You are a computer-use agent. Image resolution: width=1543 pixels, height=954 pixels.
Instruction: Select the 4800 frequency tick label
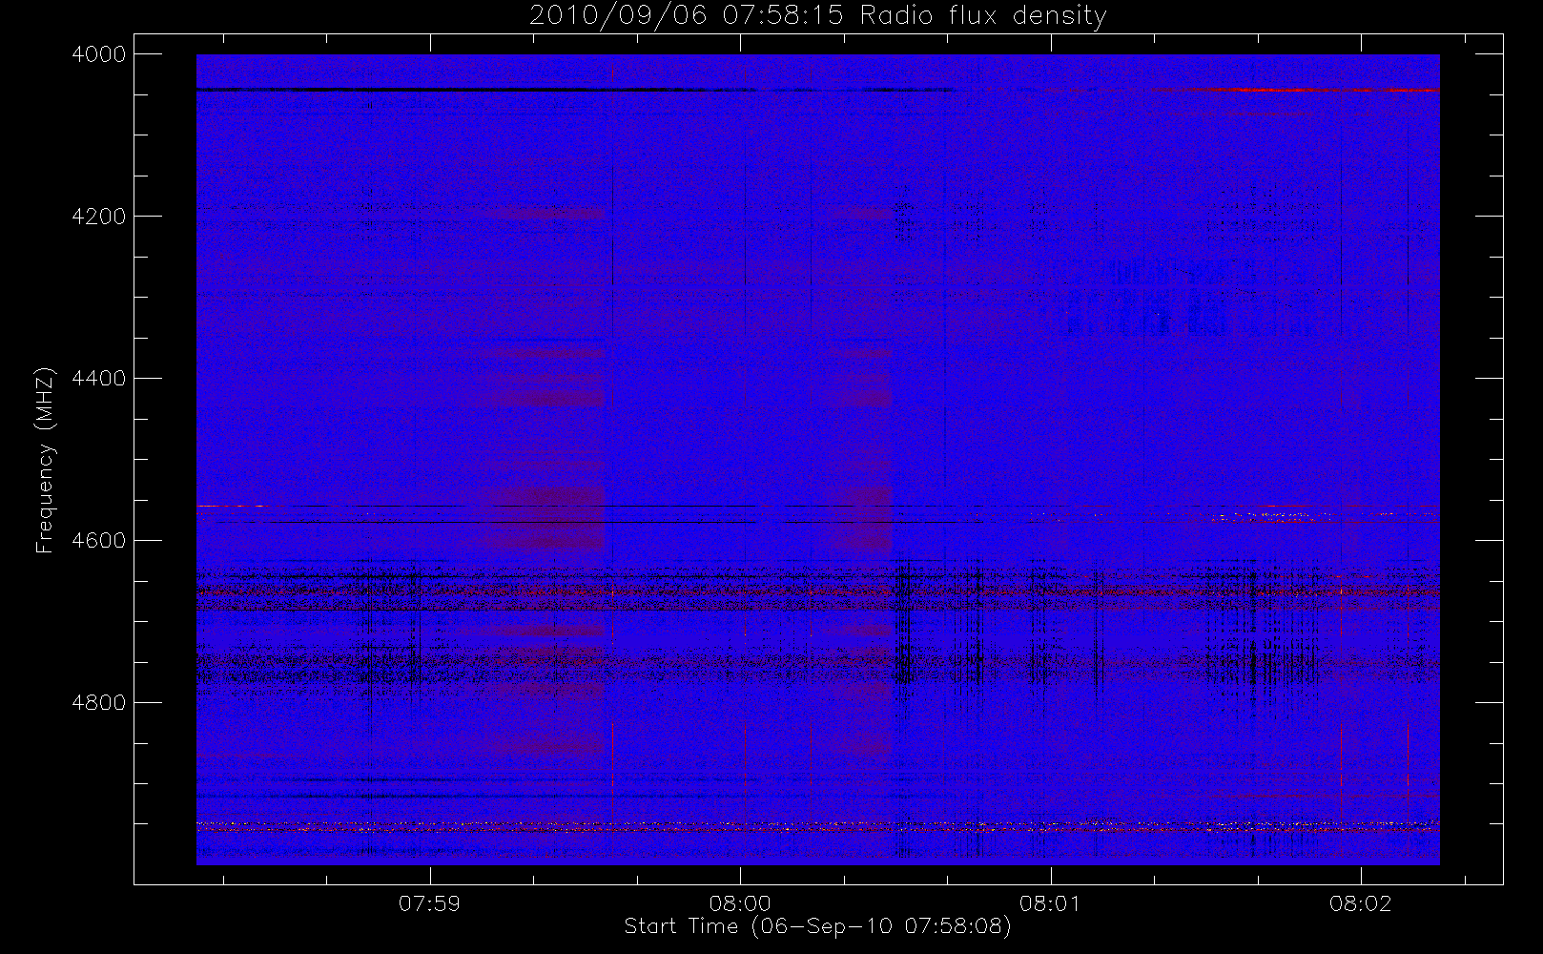coord(99,703)
